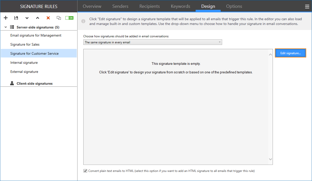Viewport: 312px width, 181px height.
Task: Click the Edit signature button
Action: coord(290,53)
